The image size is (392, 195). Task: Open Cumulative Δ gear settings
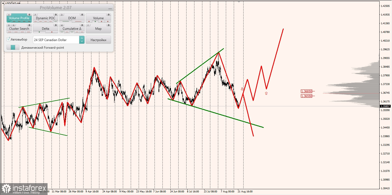pos(82,25)
